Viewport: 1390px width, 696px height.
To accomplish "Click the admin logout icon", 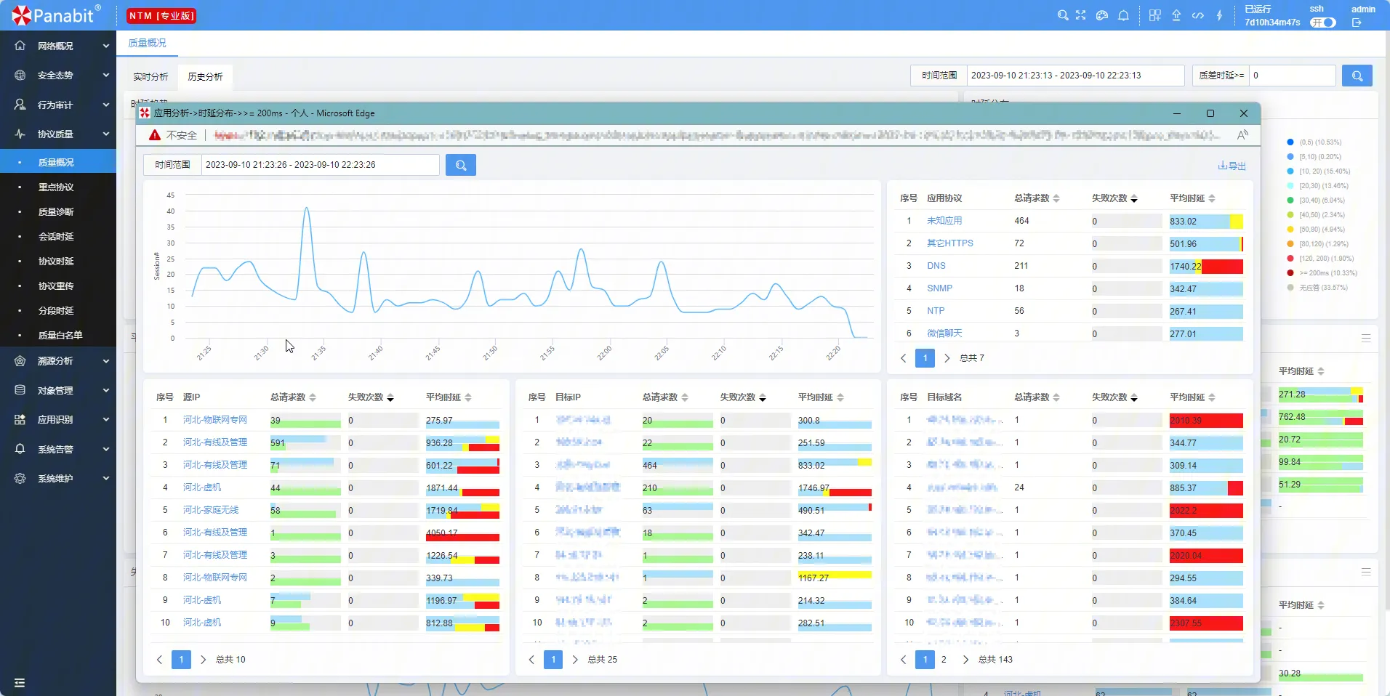I will pyautogui.click(x=1357, y=23).
